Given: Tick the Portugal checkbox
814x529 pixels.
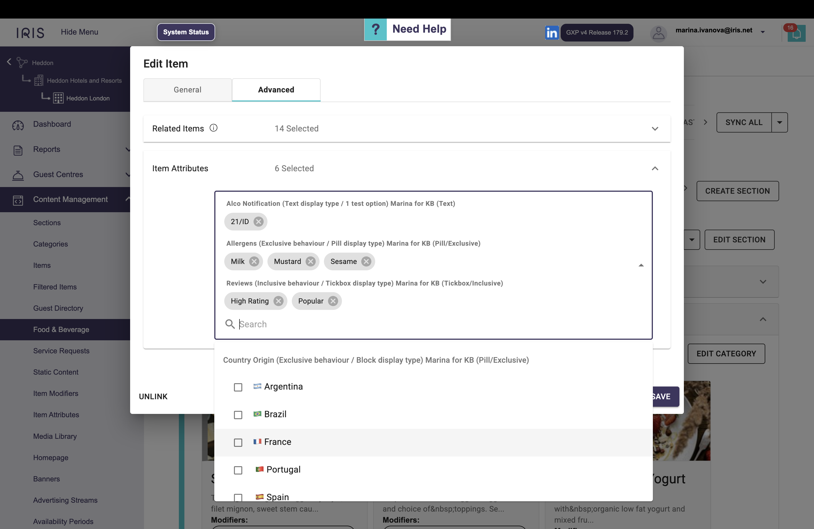Looking at the screenshot, I should [x=238, y=470].
